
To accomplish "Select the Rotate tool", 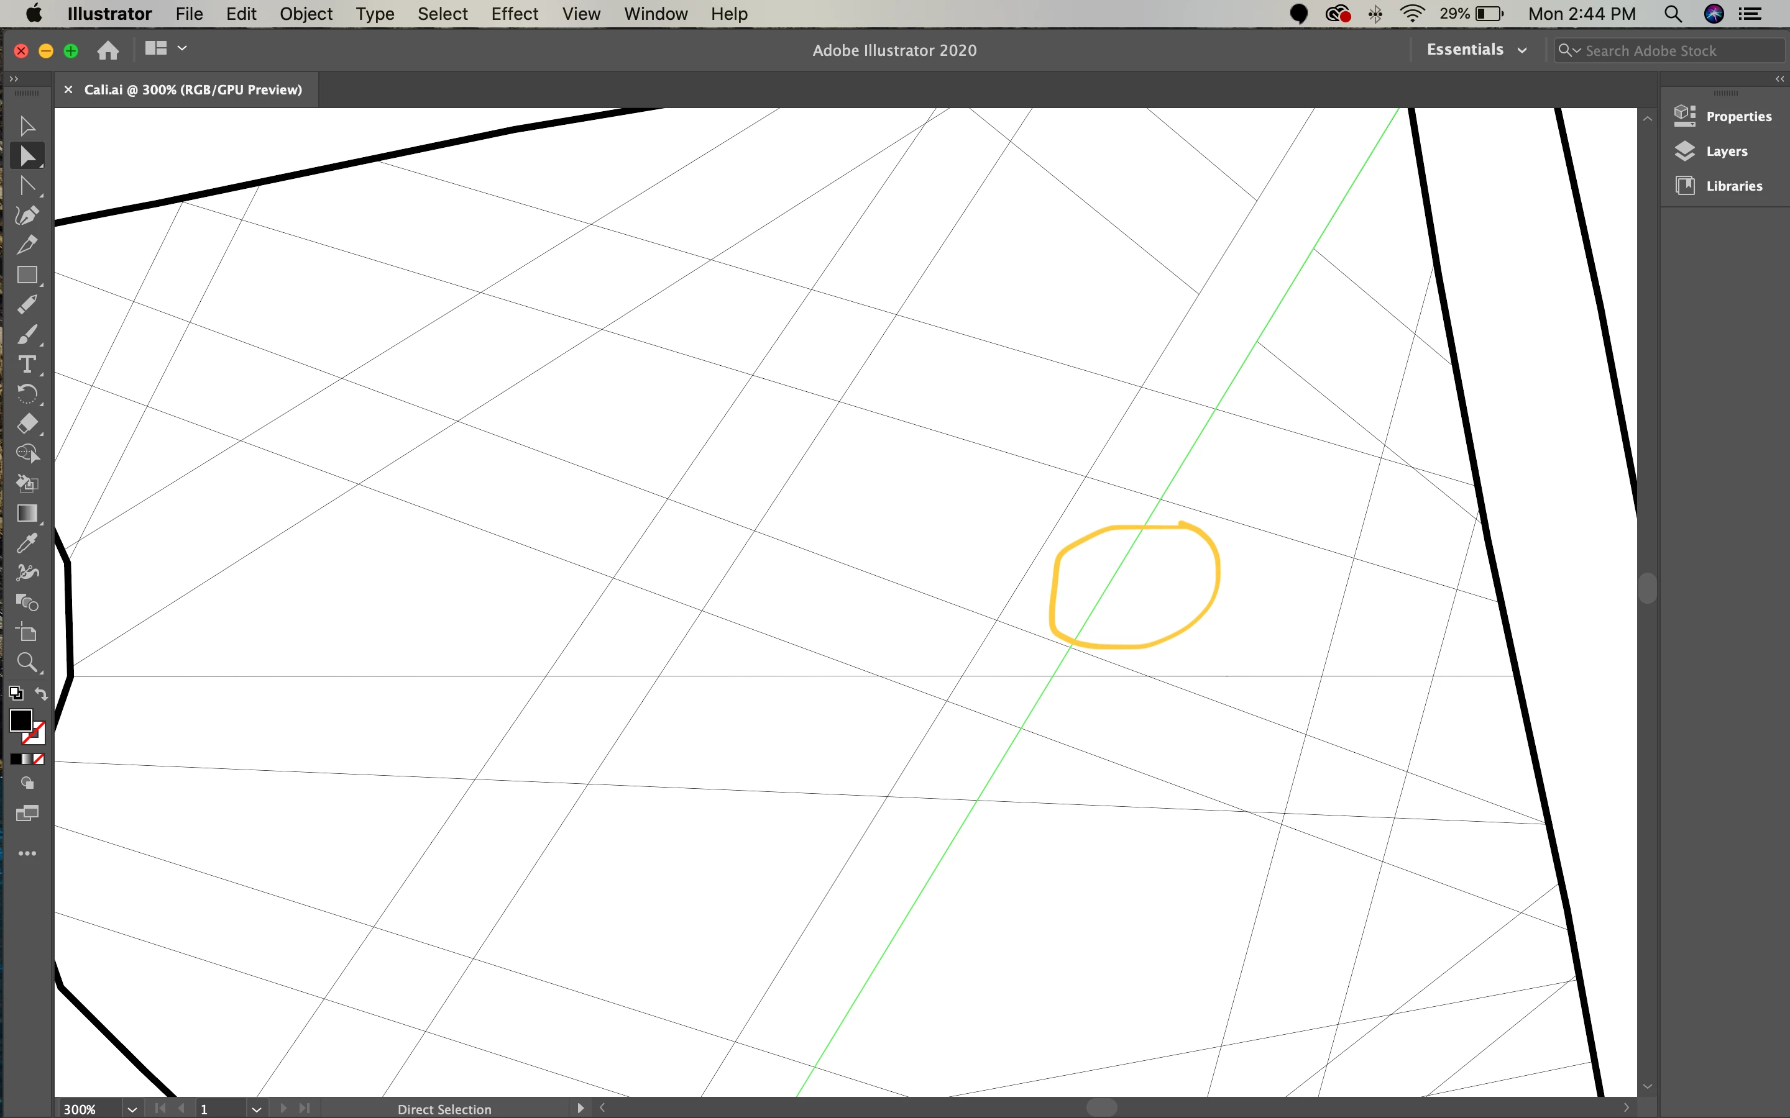I will [x=27, y=394].
